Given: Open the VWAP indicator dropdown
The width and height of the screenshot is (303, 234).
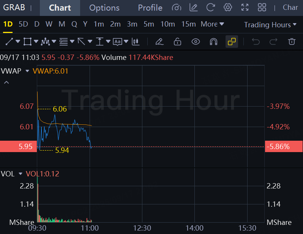Looking at the screenshot, I should [x=27, y=71].
